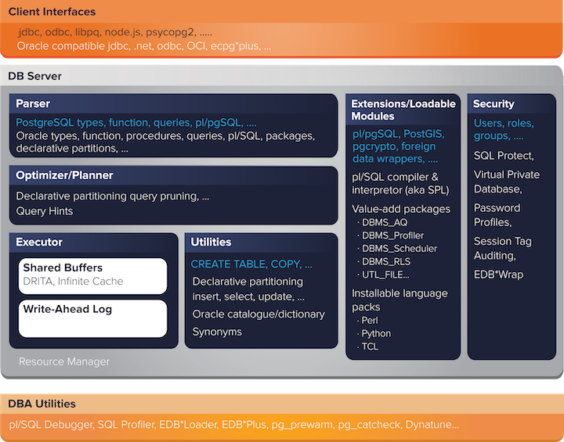
Task: Select the Optimizer/Planner section header
Action: pos(64,175)
